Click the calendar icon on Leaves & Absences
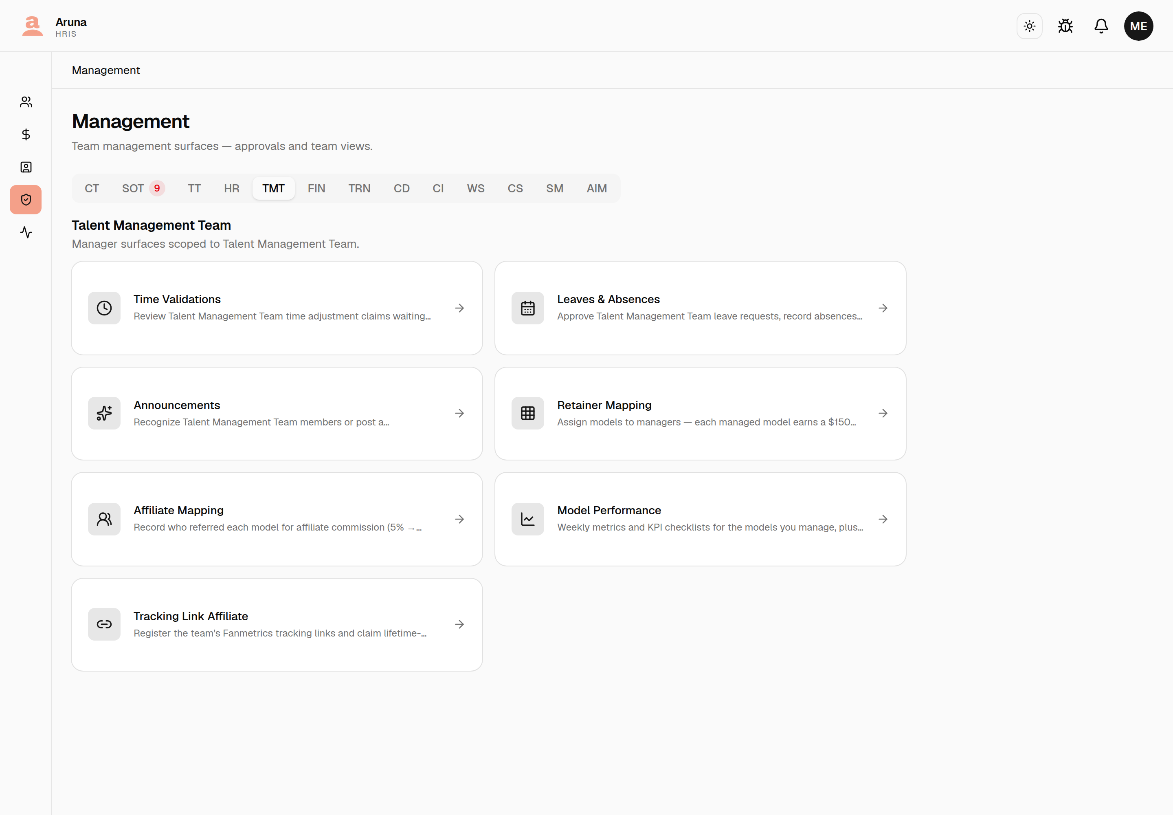This screenshot has height=815, width=1173. pos(528,308)
